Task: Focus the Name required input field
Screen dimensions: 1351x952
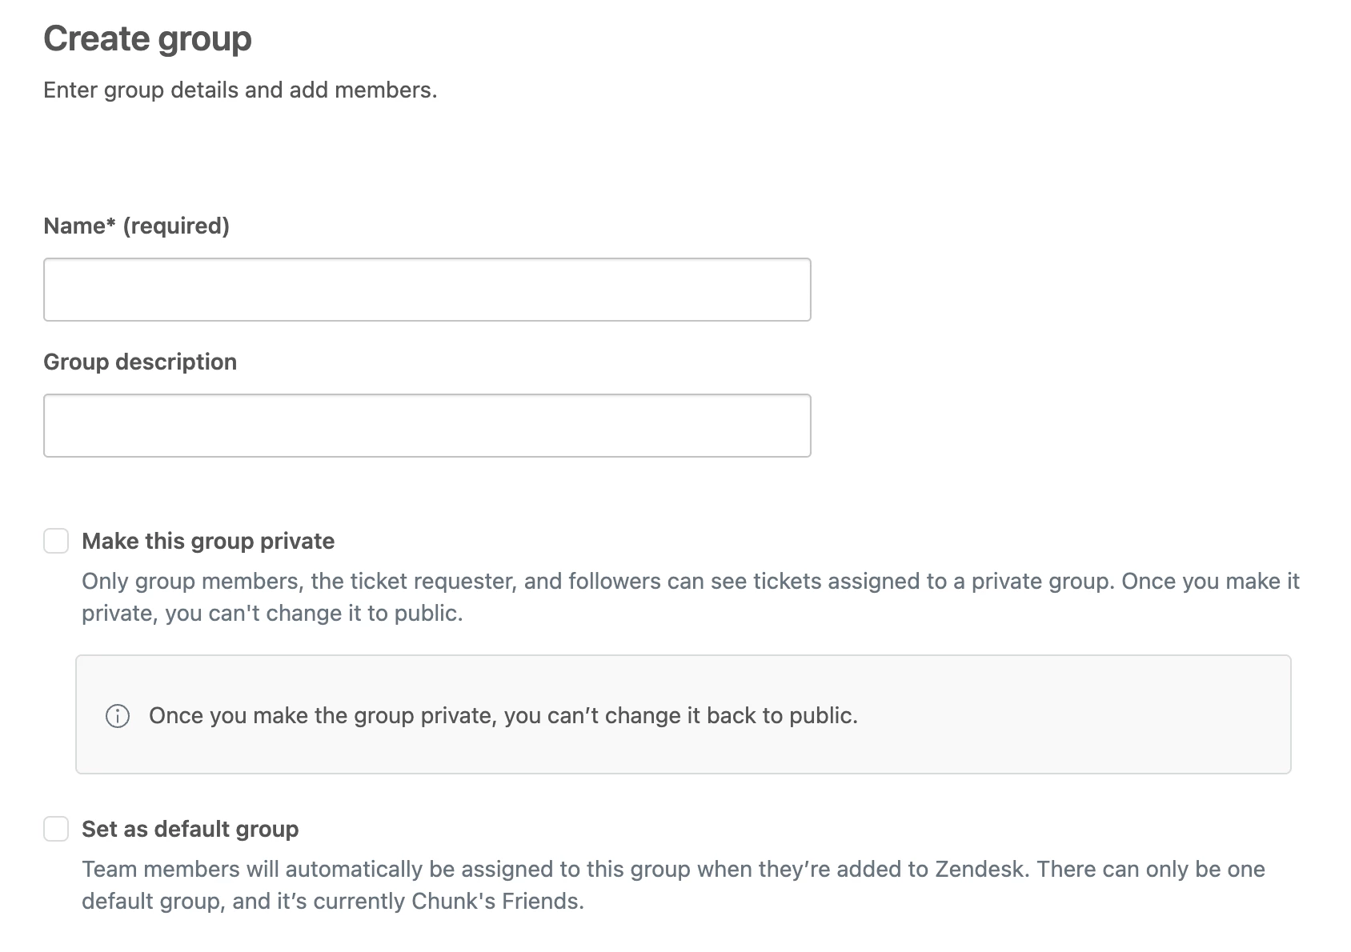Action: tap(427, 290)
